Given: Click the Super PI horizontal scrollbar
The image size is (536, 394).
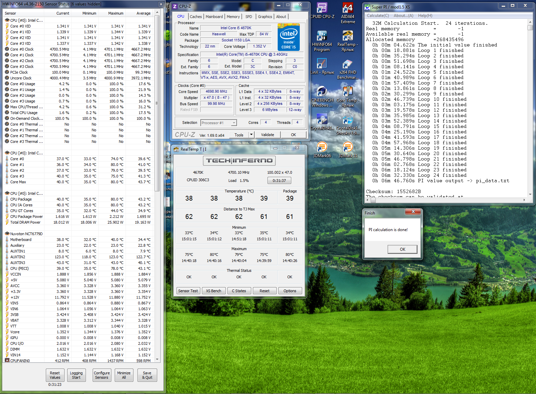Looking at the screenshot, I should pos(446,200).
